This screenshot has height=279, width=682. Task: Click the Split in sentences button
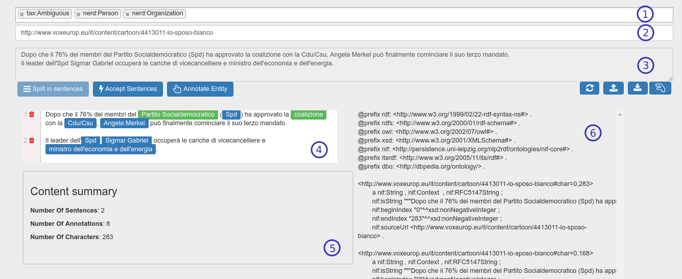click(53, 89)
